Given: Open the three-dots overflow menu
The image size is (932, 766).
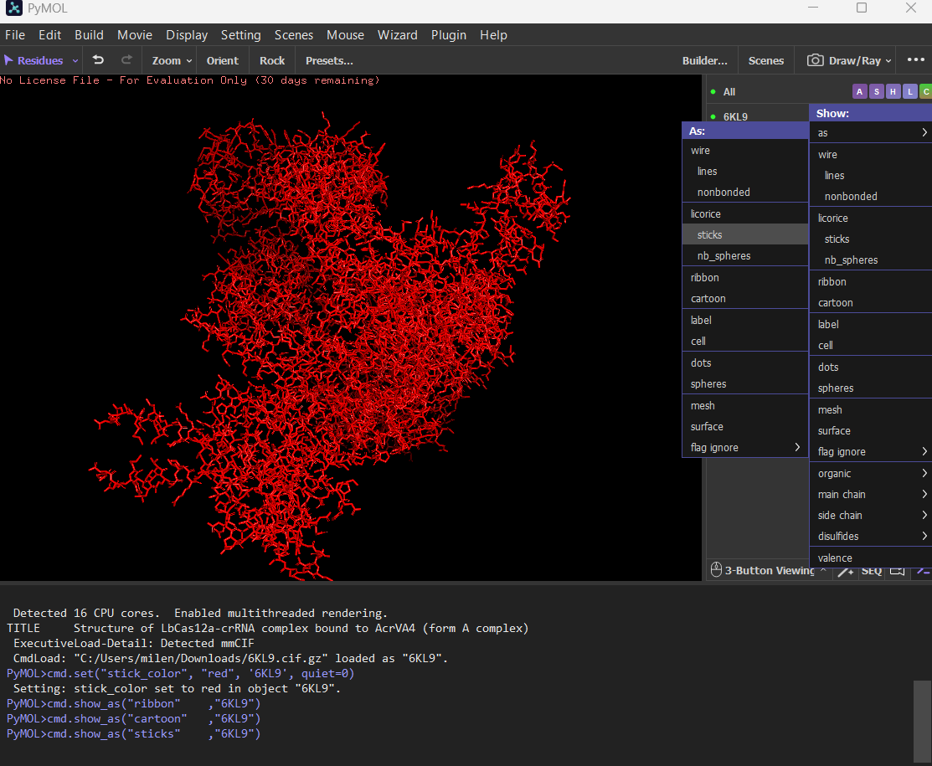Looking at the screenshot, I should tap(914, 60).
